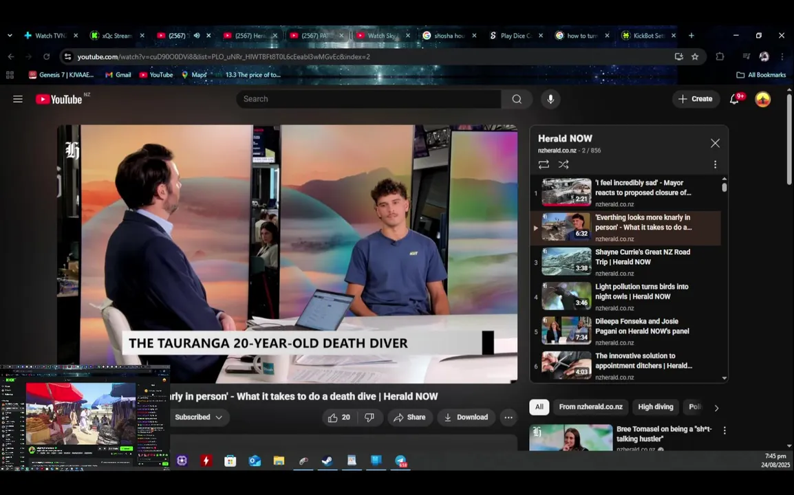
Task: Select the All filter chip
Action: pos(539,407)
